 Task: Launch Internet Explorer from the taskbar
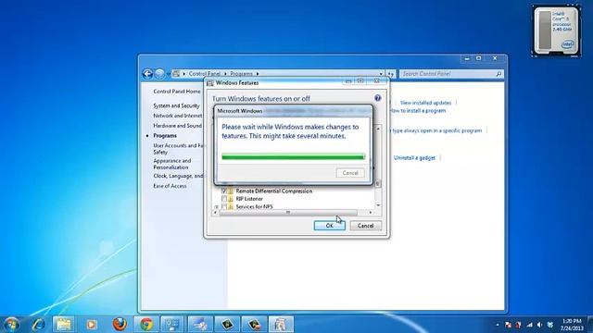tap(38, 325)
